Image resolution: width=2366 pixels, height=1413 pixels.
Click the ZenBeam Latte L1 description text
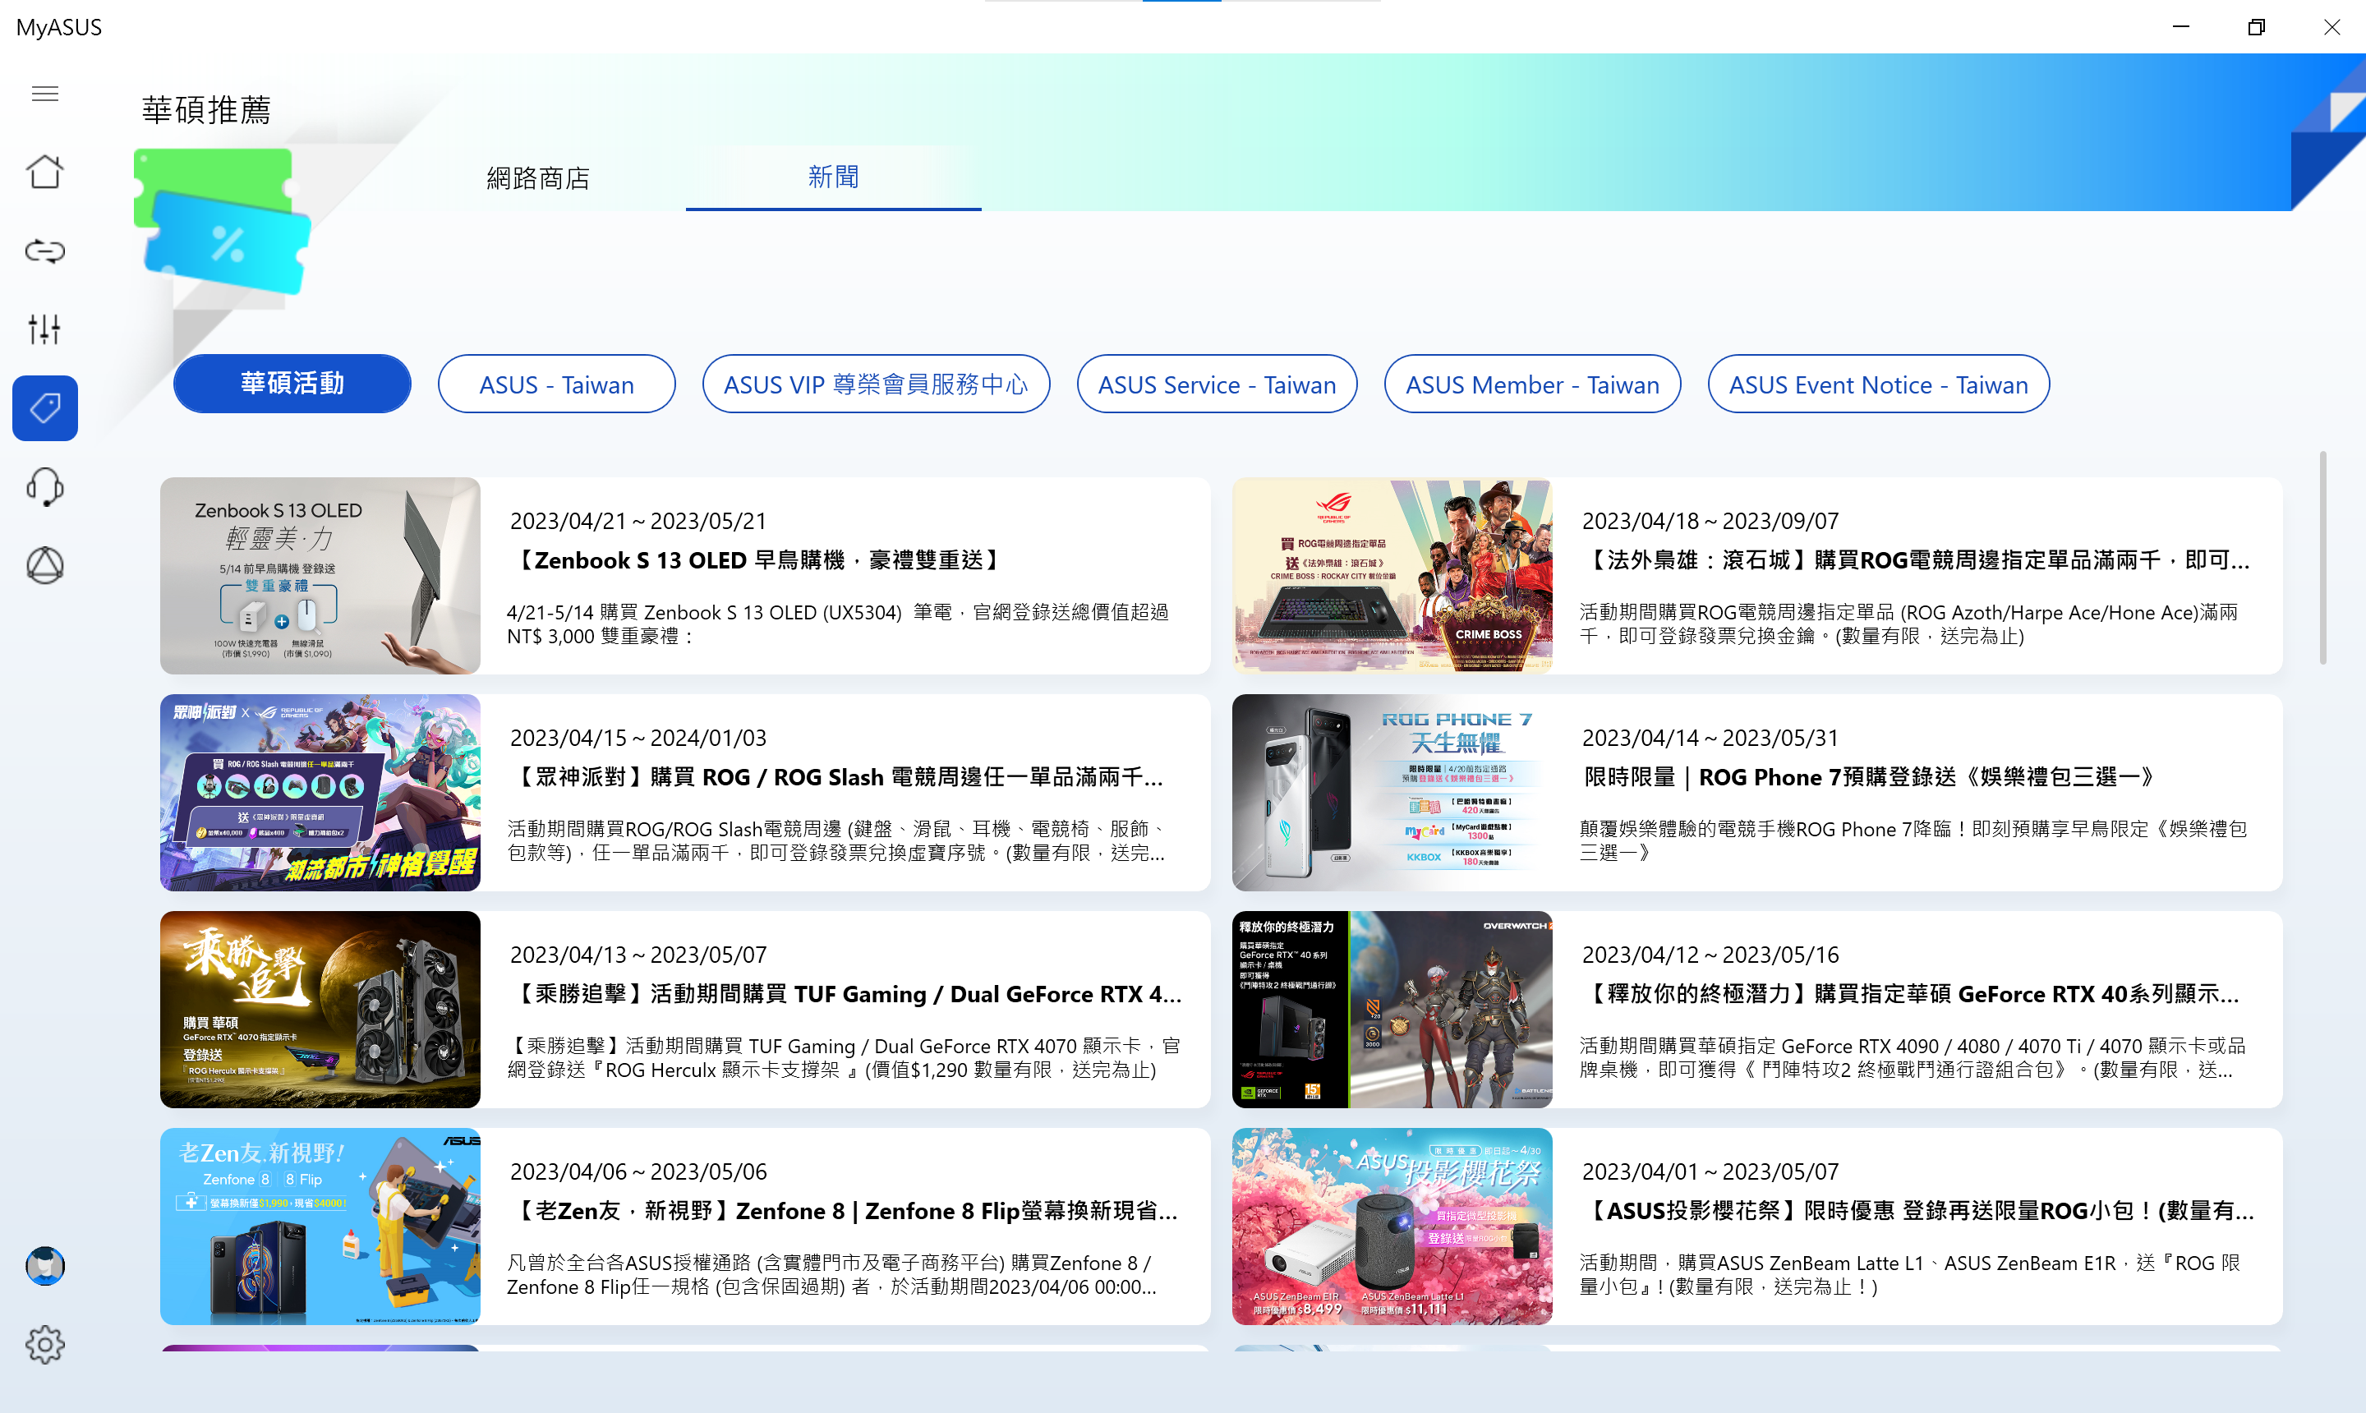point(1910,1275)
